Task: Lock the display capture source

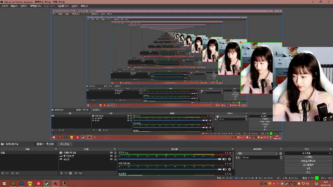Action: click(115, 156)
